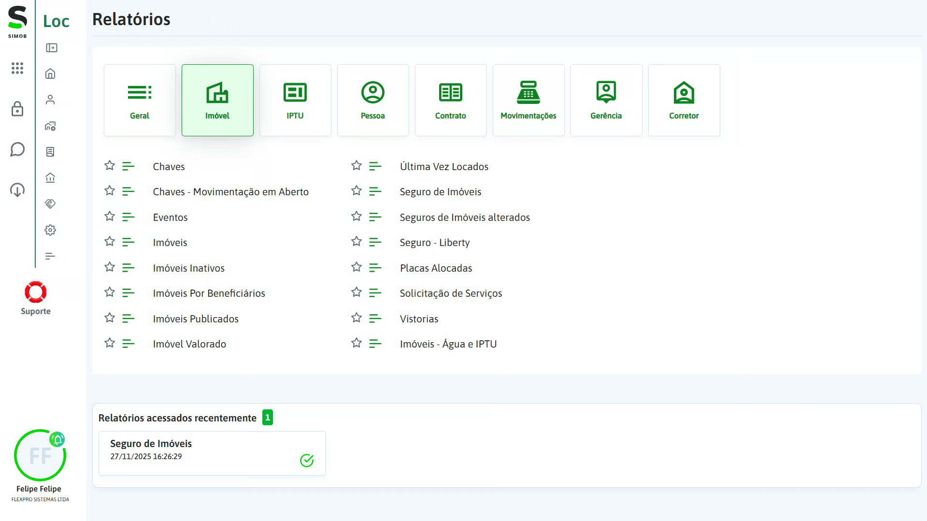The width and height of the screenshot is (927, 521).
Task: Open the home page from the sidebar
Action: coord(50,73)
